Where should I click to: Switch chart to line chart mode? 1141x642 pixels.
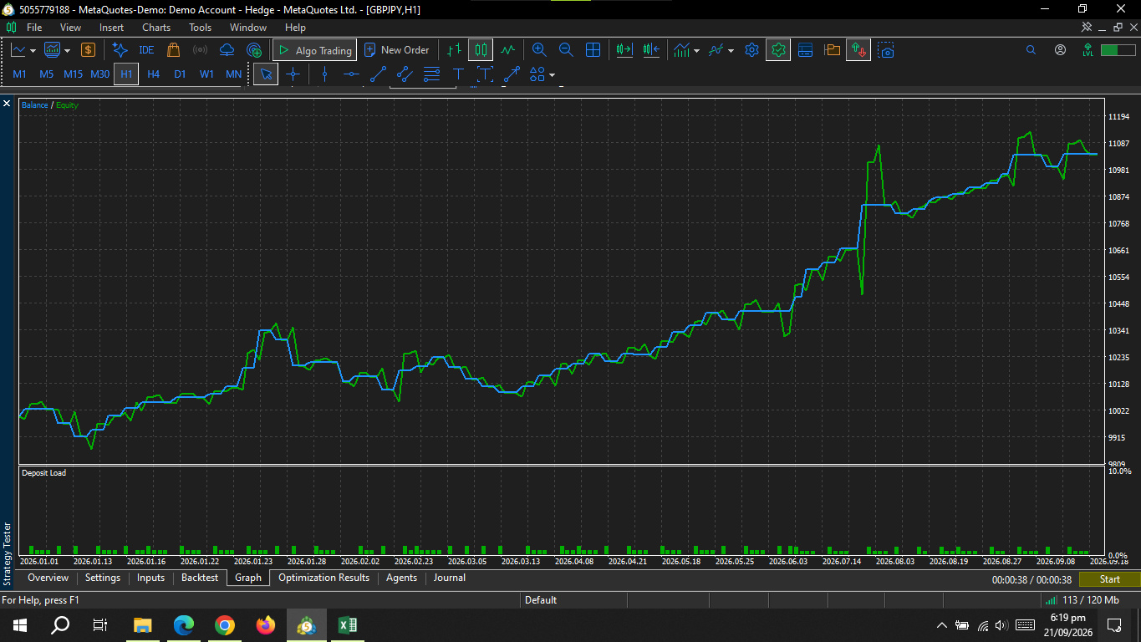[x=507, y=50]
